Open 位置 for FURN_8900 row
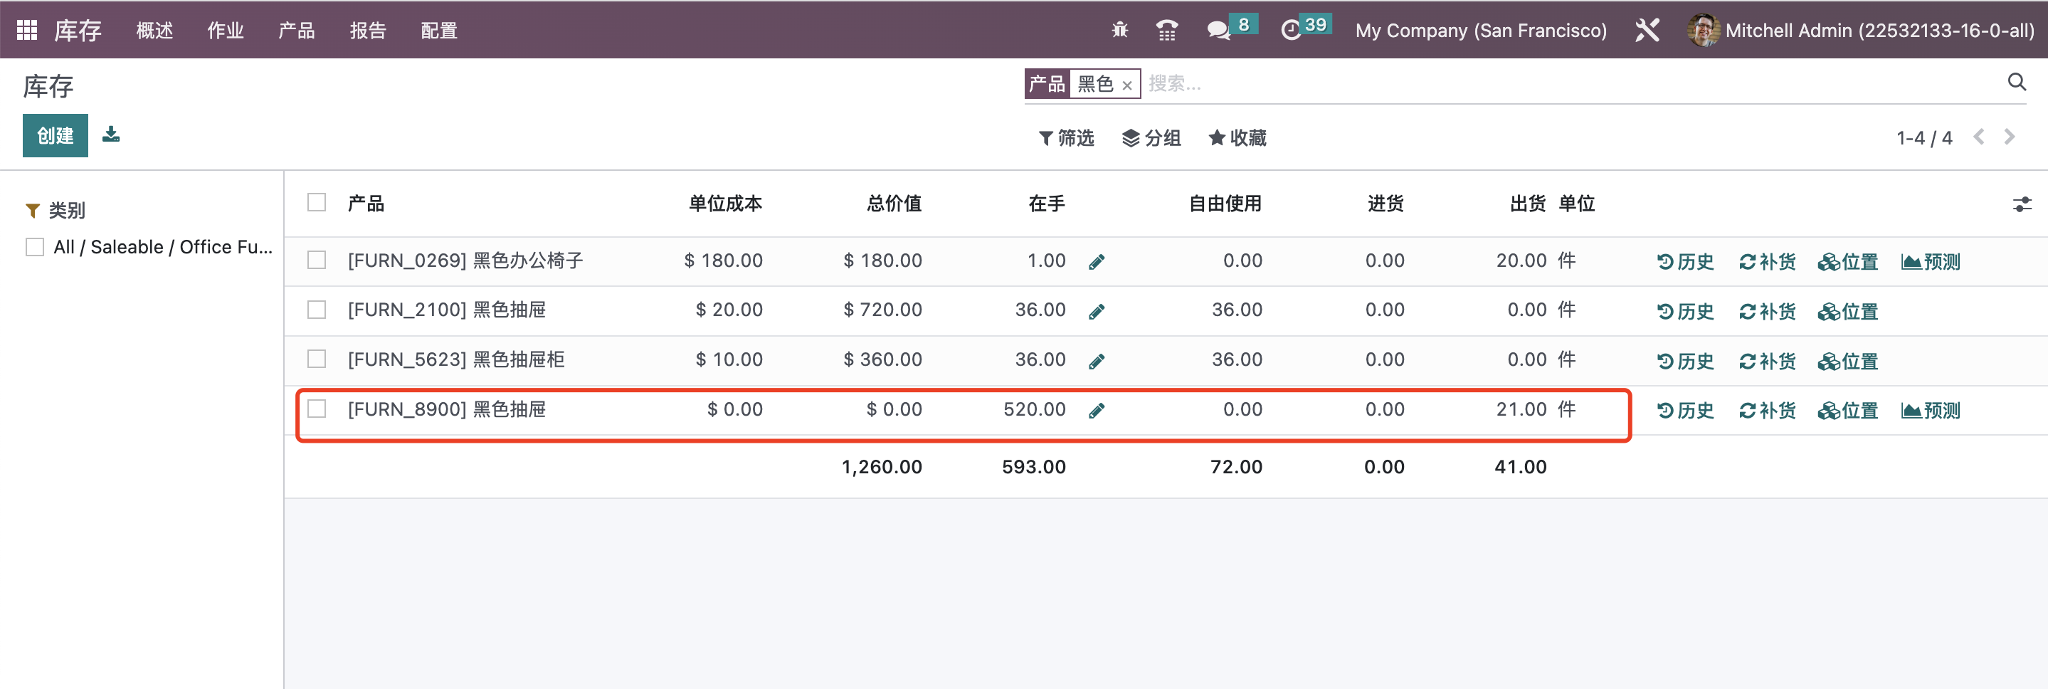The width and height of the screenshot is (2048, 689). 1847,411
